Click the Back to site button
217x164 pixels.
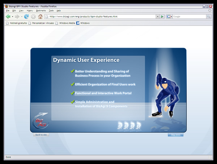point(41,135)
